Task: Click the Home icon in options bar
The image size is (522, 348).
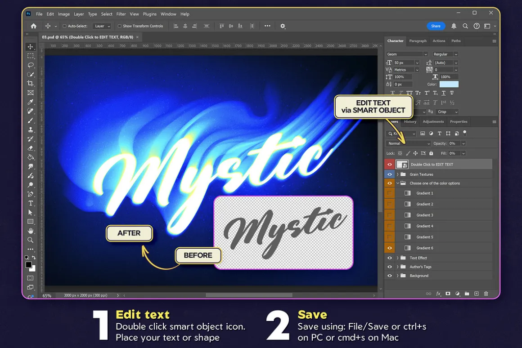Action: click(34, 26)
